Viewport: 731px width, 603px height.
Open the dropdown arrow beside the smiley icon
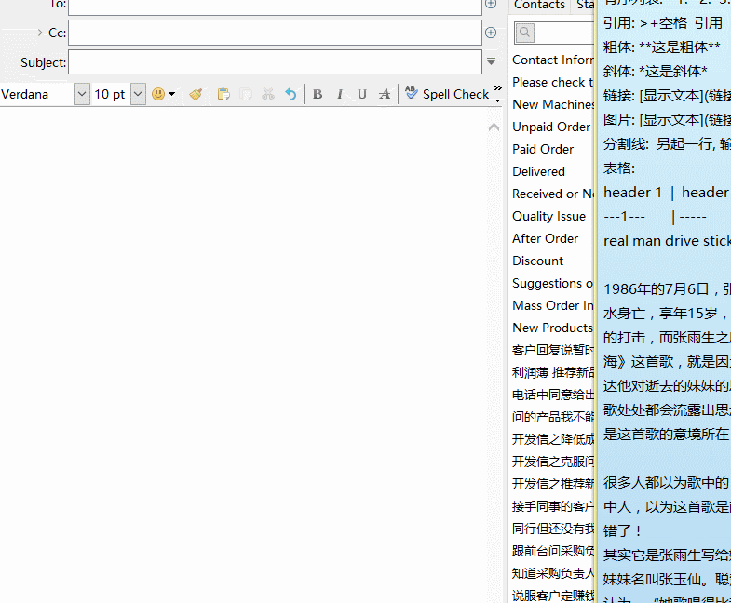pos(172,94)
